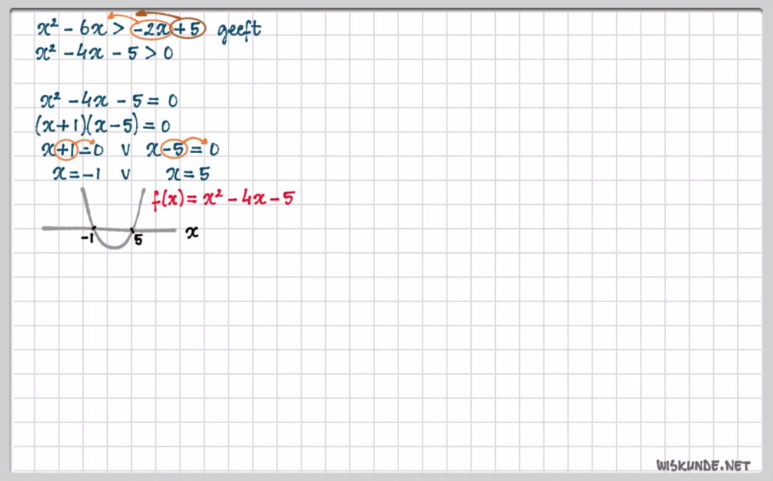Image resolution: width=773 pixels, height=481 pixels.
Task: Click the -1 label below the axis
Action: click(87, 240)
